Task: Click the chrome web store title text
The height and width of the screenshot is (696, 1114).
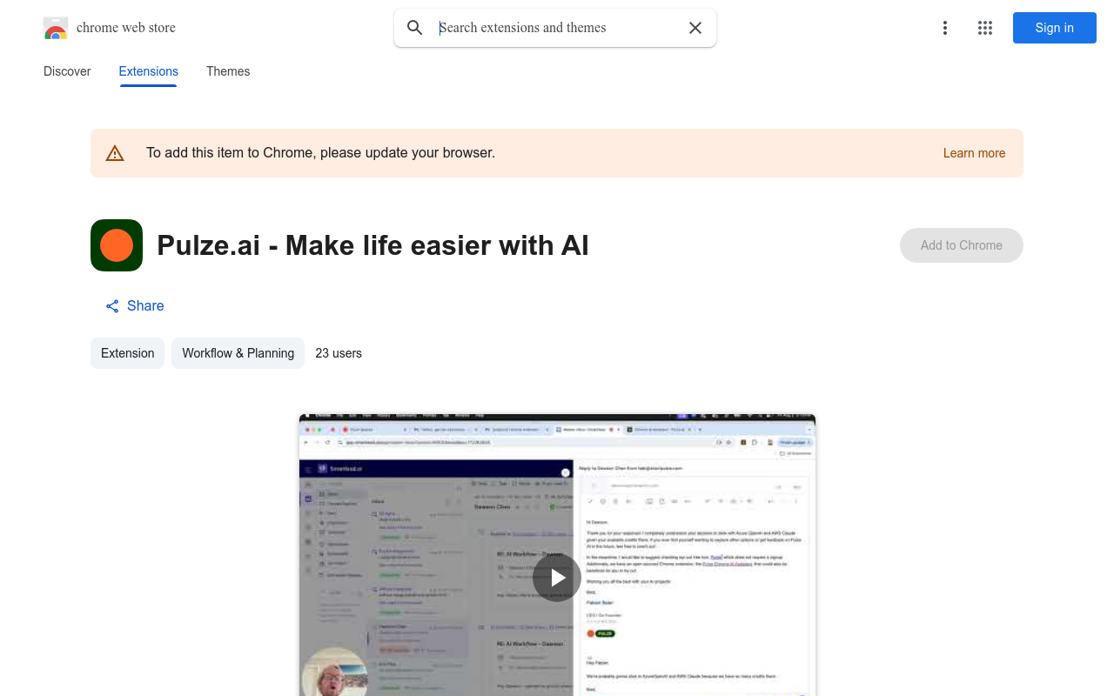Action: click(126, 28)
